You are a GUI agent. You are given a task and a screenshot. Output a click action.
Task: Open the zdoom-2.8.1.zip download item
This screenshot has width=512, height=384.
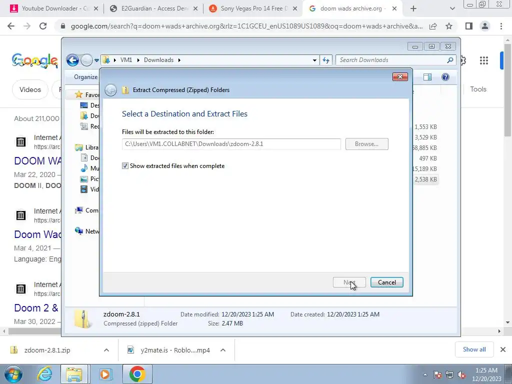point(47,350)
